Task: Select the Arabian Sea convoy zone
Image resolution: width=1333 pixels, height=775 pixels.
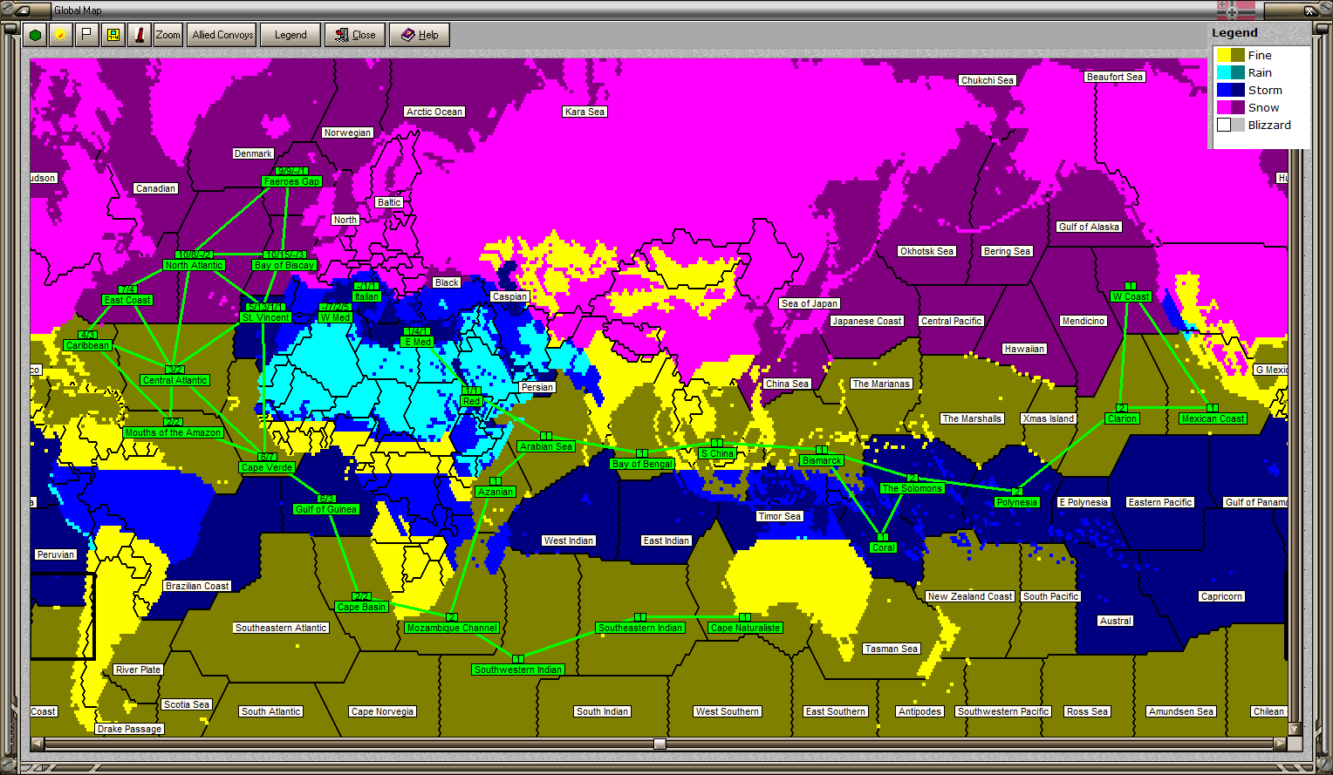Action: point(546,446)
